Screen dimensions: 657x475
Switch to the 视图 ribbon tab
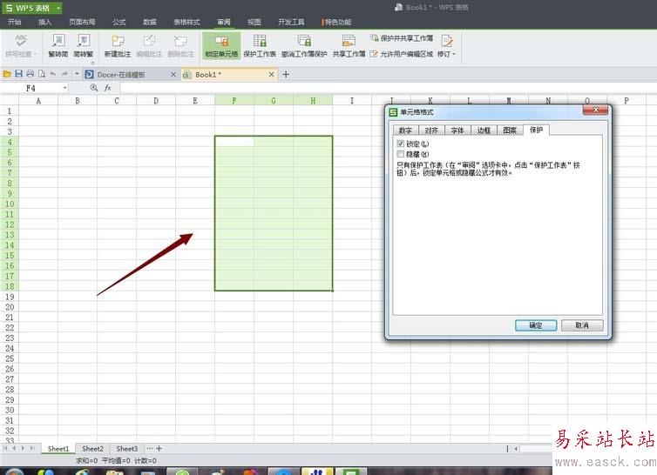click(254, 22)
